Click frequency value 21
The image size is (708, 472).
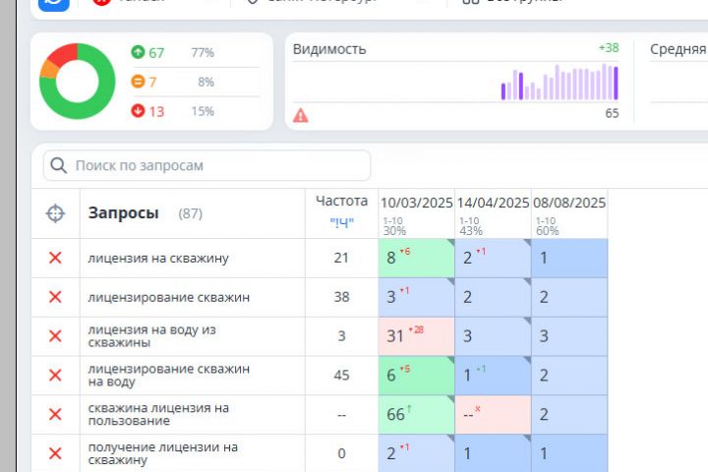tap(341, 258)
